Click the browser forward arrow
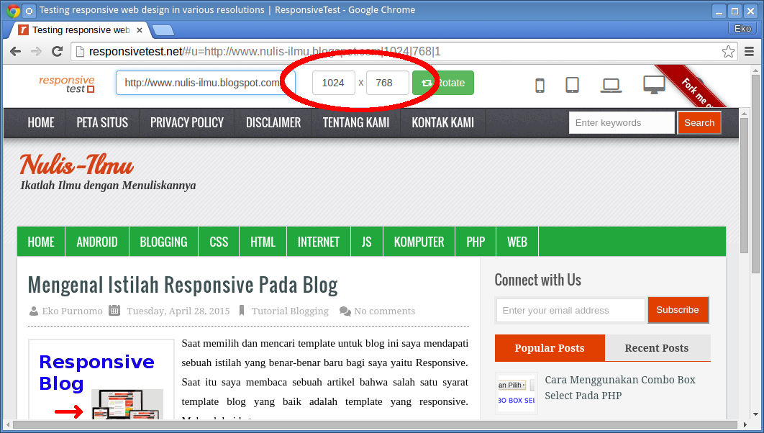The height and width of the screenshot is (433, 764). [36, 51]
